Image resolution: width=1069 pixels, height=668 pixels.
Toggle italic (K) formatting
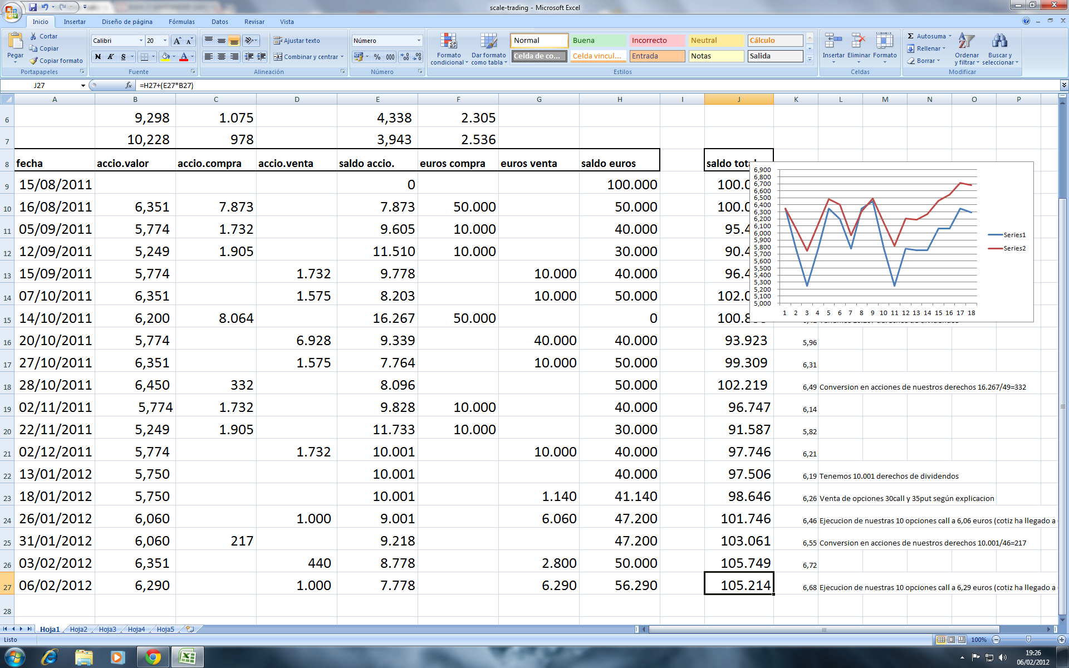pos(111,57)
